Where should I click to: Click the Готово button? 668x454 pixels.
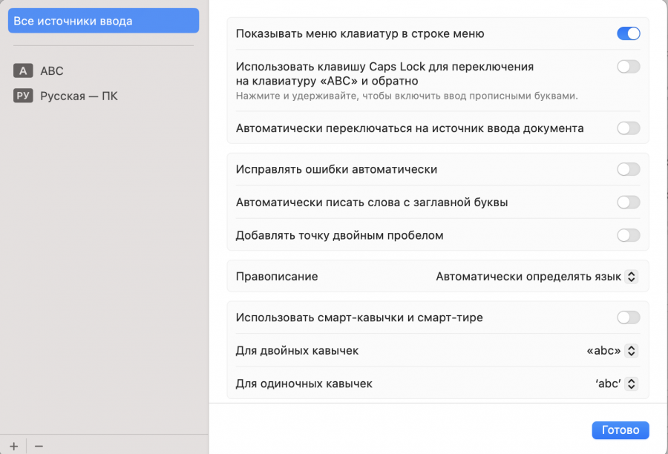[620, 430]
